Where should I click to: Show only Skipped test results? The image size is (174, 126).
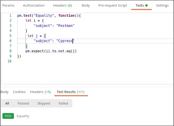pyautogui.click(x=43, y=103)
